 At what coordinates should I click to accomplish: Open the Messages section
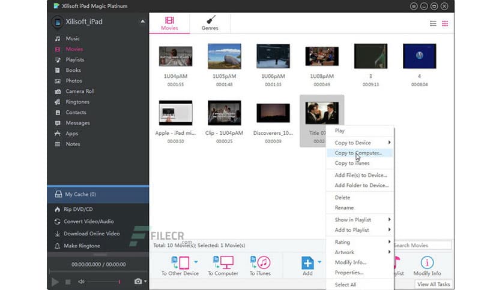[77, 123]
